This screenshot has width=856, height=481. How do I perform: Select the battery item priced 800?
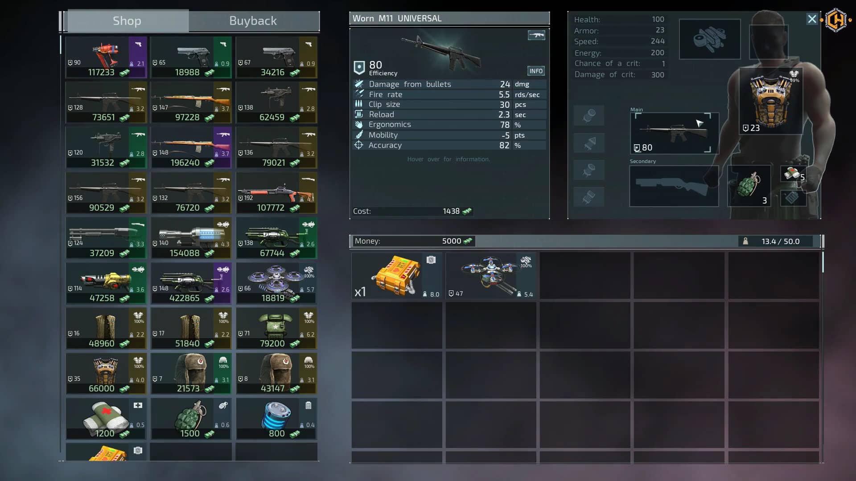click(x=276, y=418)
